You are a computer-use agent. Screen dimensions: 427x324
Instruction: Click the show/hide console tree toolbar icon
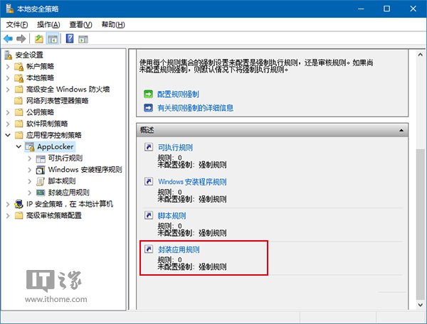(53, 38)
